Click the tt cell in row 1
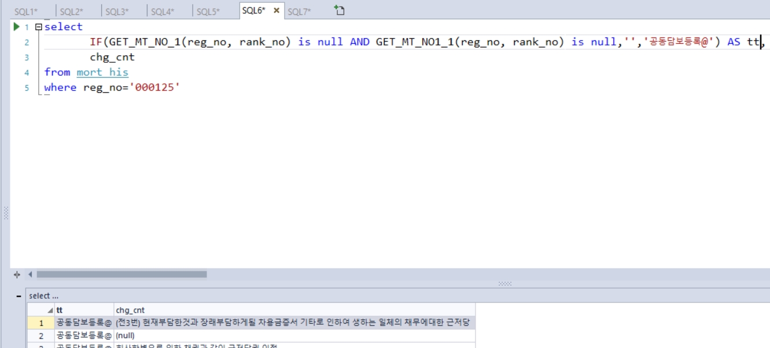The height and width of the screenshot is (348, 770). (x=84, y=323)
